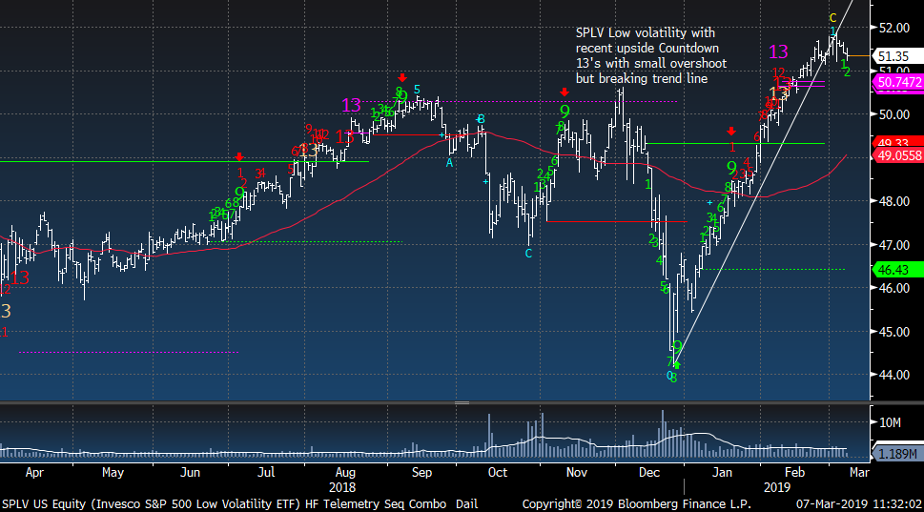Image resolution: width=924 pixels, height=512 pixels.
Task: Click the red down arrow in late June
Action: [x=239, y=156]
